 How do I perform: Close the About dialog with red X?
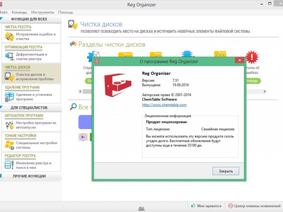point(239,60)
